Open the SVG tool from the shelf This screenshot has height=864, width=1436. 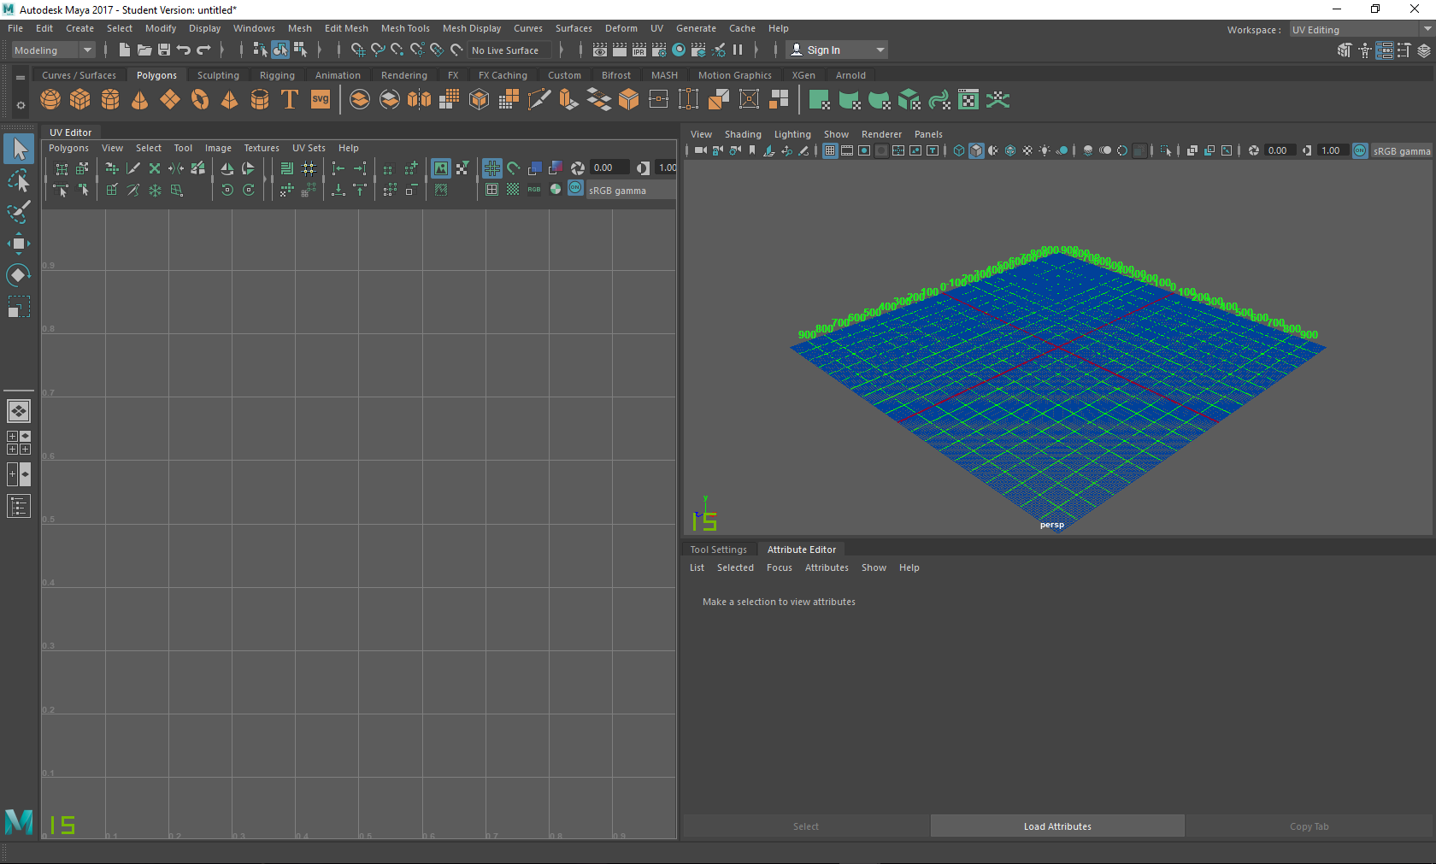point(320,100)
